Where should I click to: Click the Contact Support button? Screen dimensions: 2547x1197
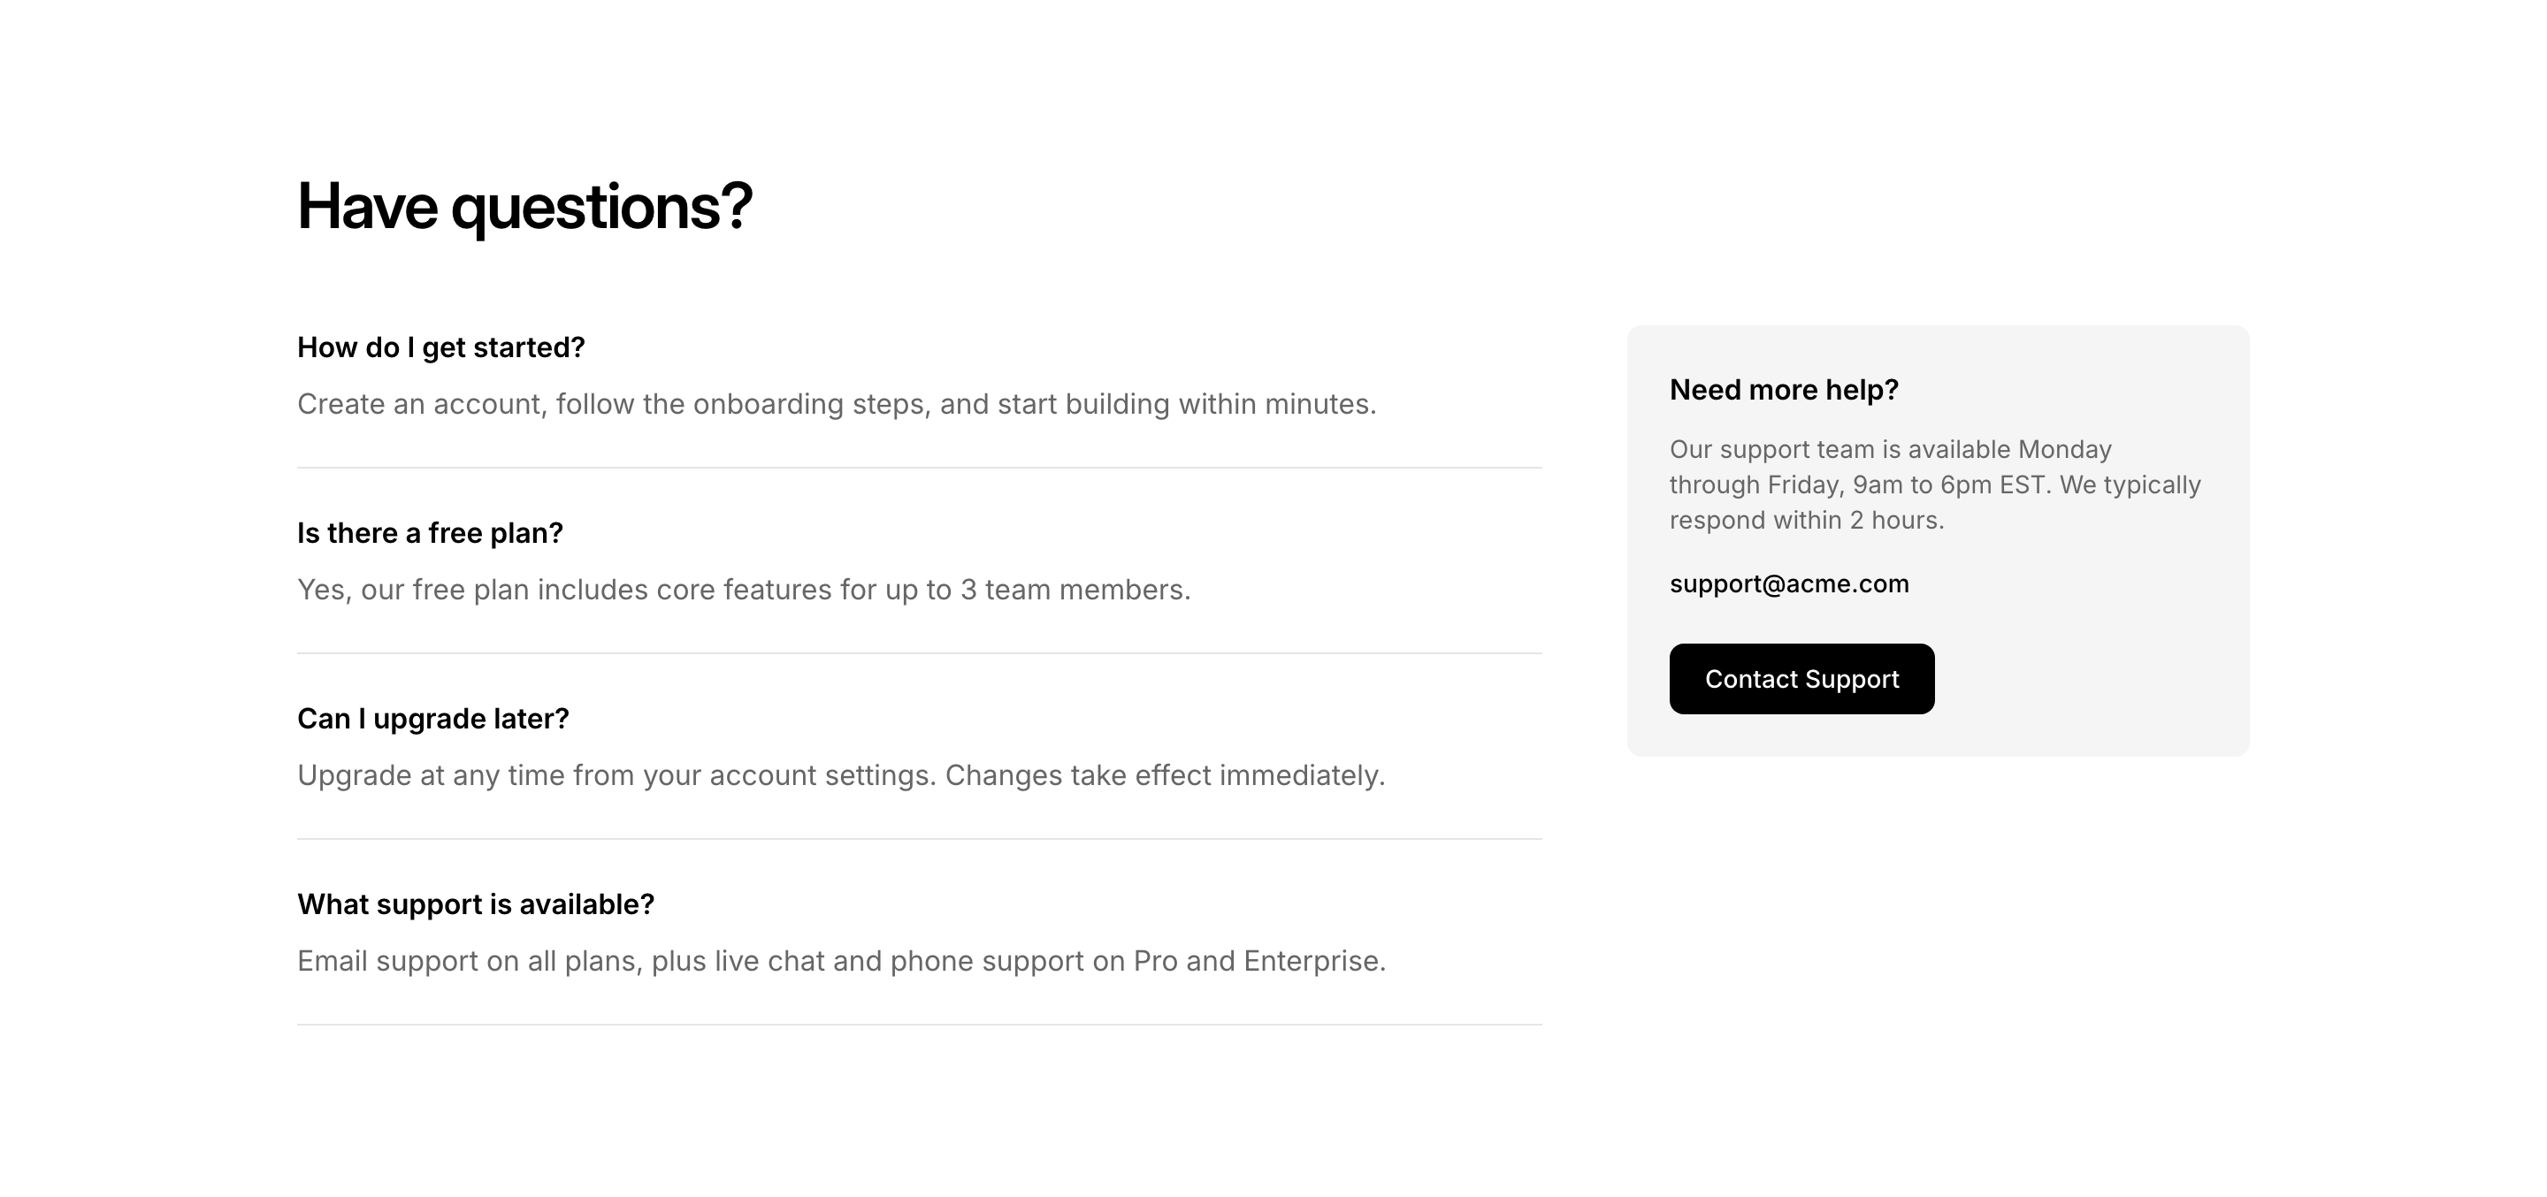point(1801,679)
